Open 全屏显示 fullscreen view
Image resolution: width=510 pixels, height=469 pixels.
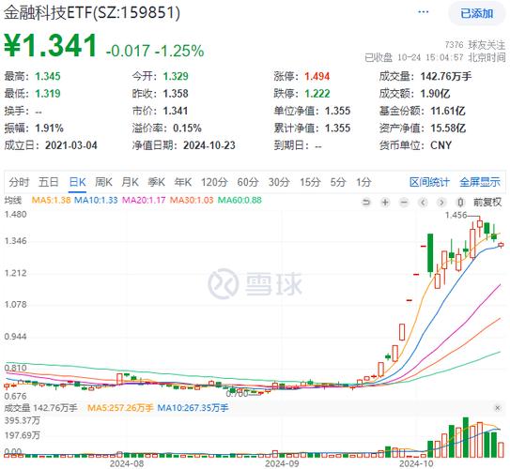tap(480, 182)
